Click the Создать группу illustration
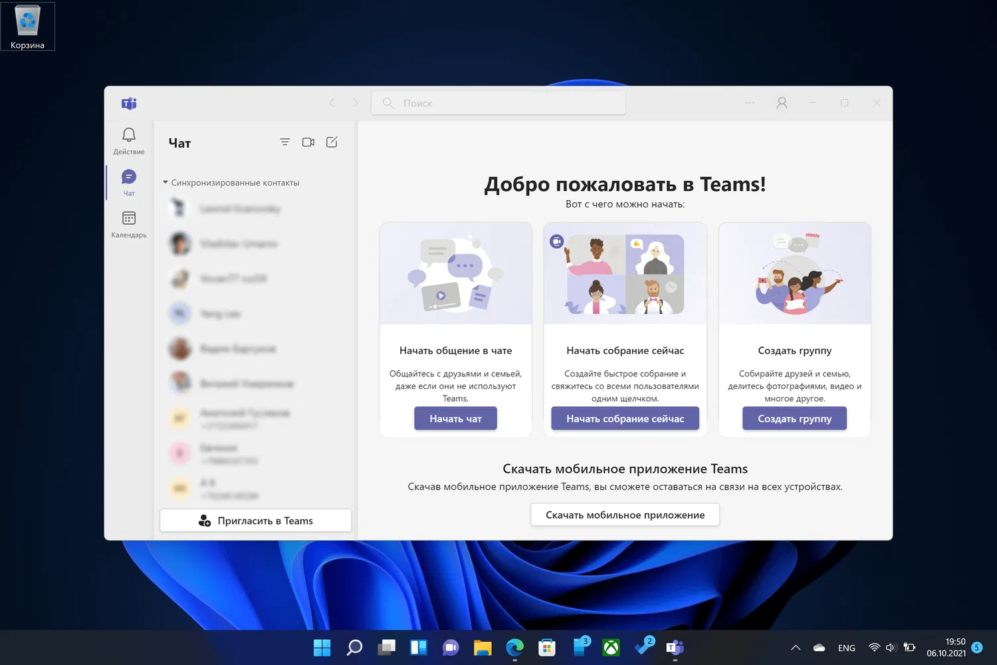 [795, 273]
